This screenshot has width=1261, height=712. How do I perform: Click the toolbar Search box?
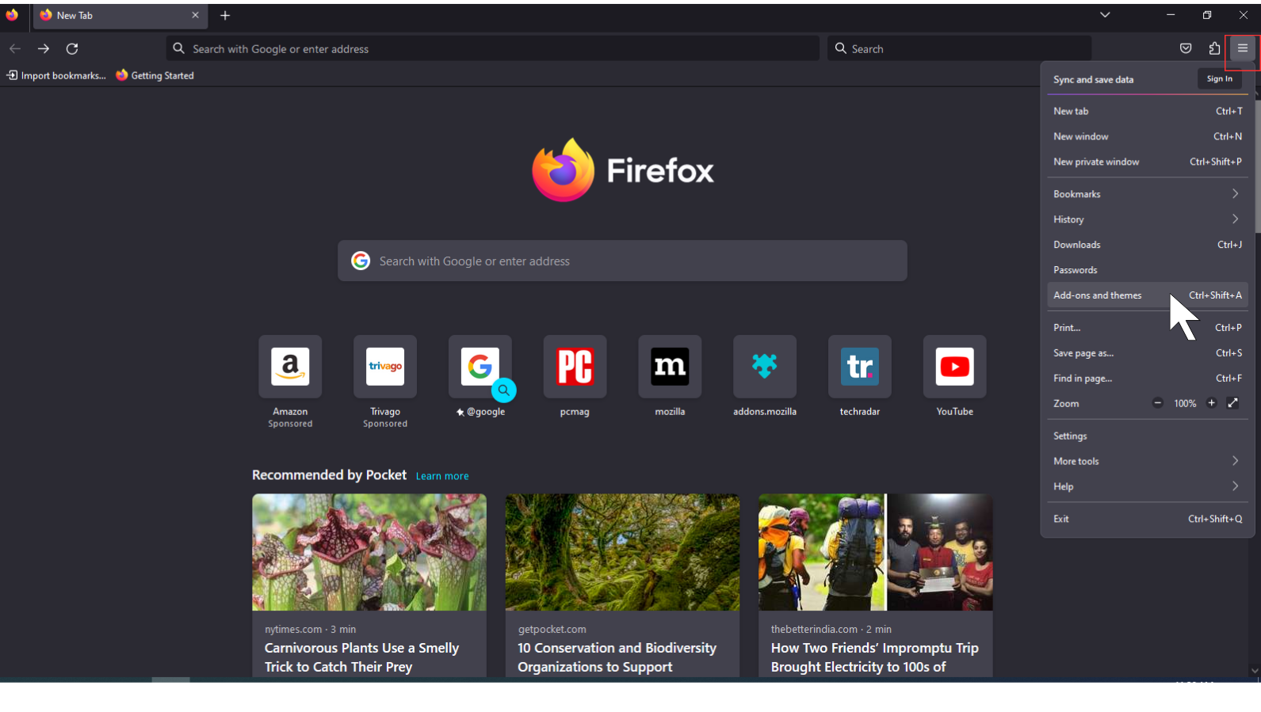(x=959, y=48)
